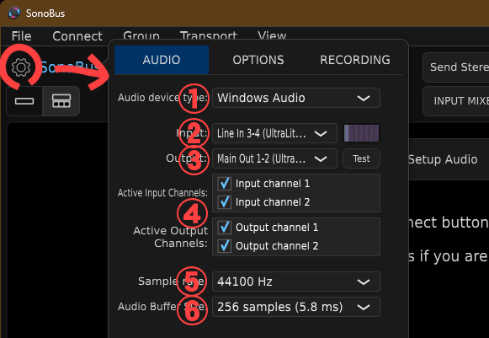Open the View menu
489x338 pixels.
[272, 35]
